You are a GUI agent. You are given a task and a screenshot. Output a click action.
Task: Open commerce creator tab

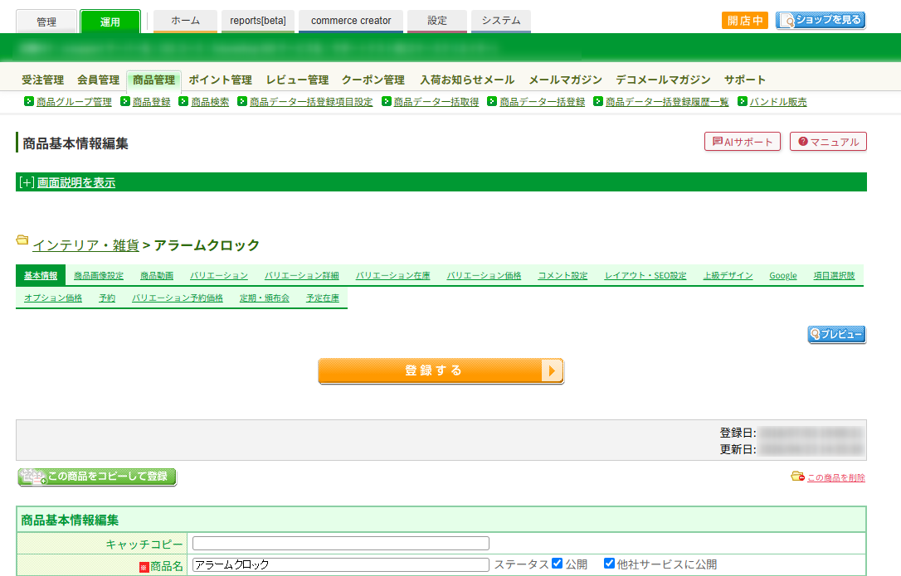[x=351, y=21]
